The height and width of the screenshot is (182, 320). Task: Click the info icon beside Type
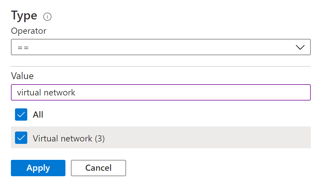tap(47, 16)
